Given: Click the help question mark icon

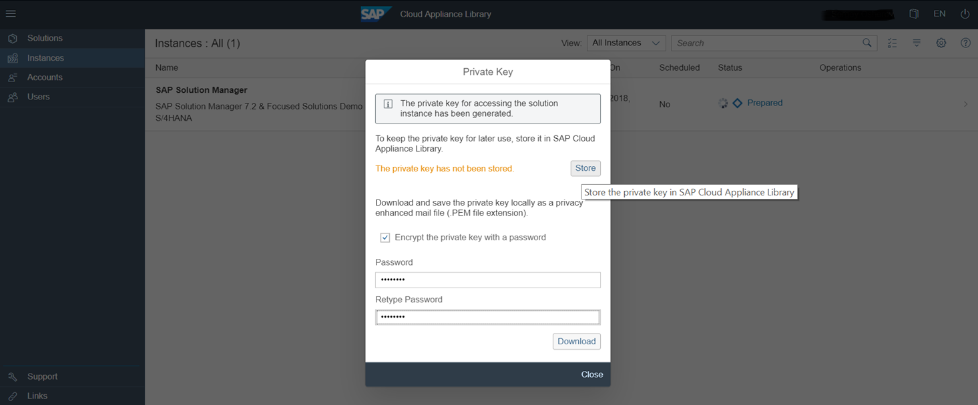Looking at the screenshot, I should [x=965, y=43].
